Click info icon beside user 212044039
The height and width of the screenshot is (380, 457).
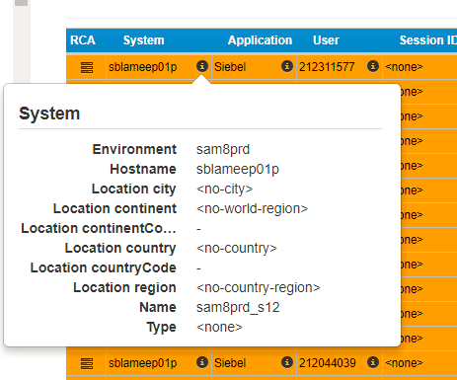pyautogui.click(x=373, y=362)
